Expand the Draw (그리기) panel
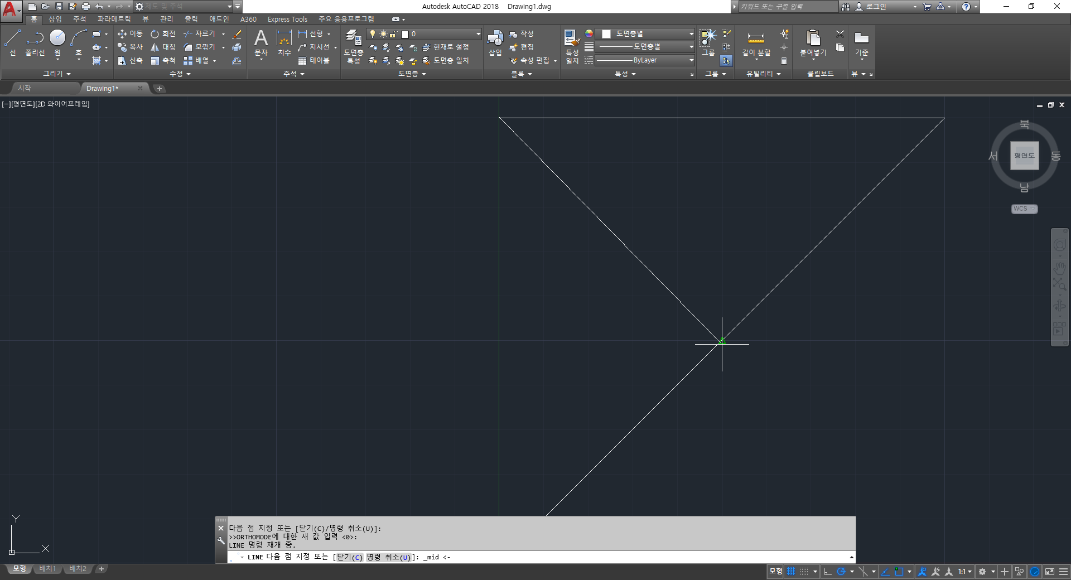This screenshot has width=1071, height=580. 57,74
